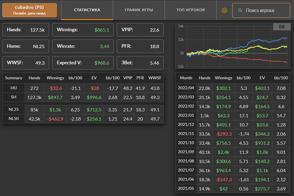
Task: Open the ТОП ИГРОКОВ tab
Action: click(x=190, y=10)
